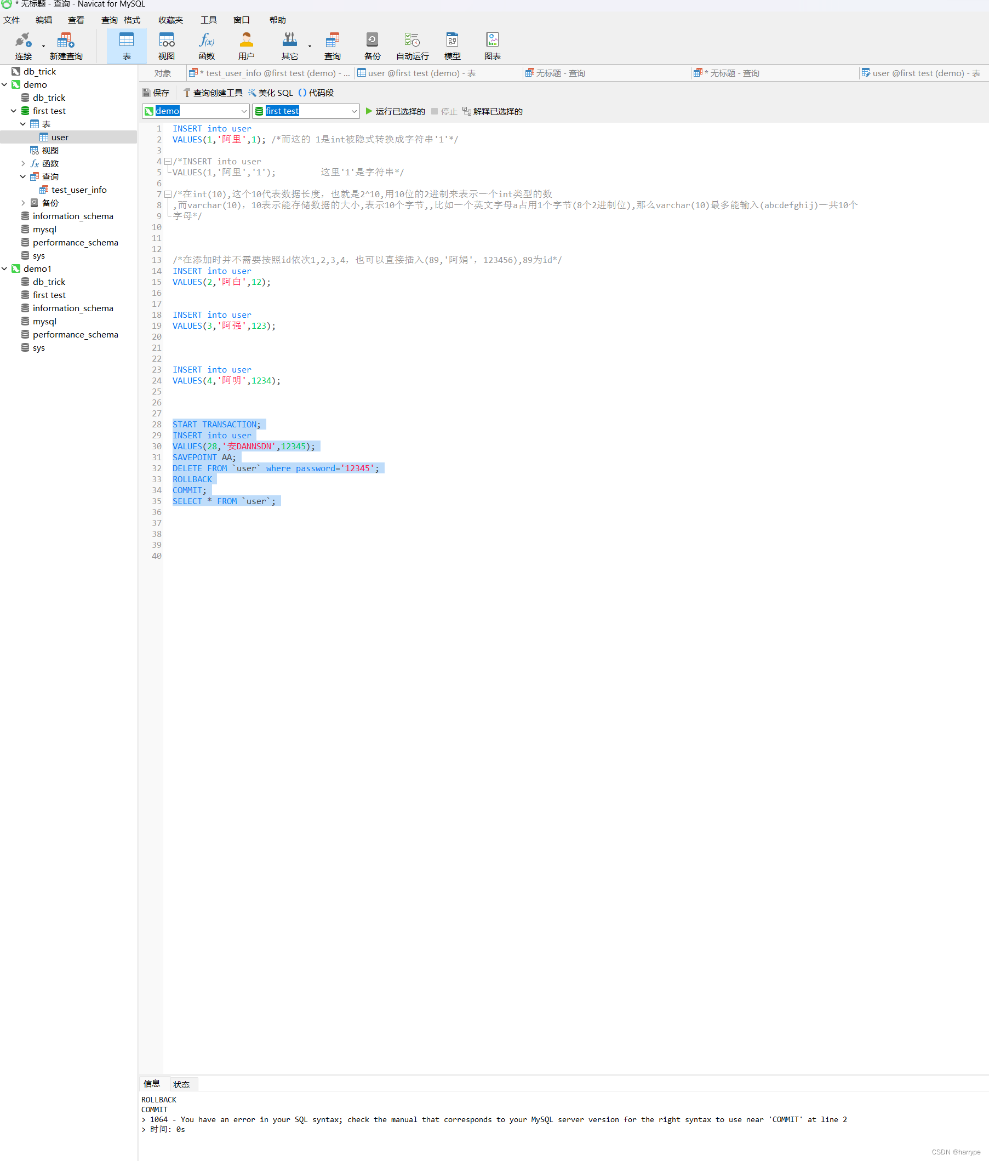Screen dimensions: 989x1161
Task: Open the 窗口 Window menu
Action: point(242,20)
